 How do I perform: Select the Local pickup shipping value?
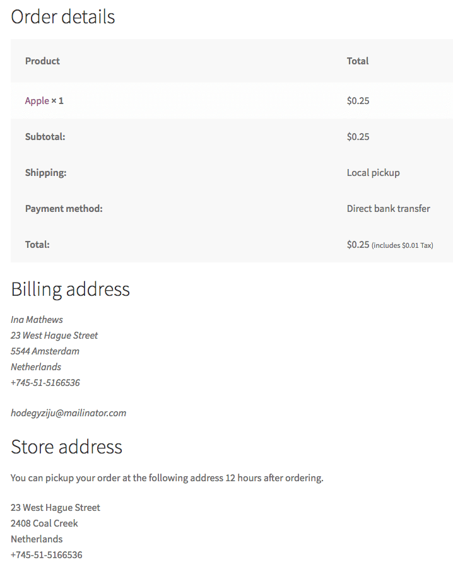click(373, 173)
